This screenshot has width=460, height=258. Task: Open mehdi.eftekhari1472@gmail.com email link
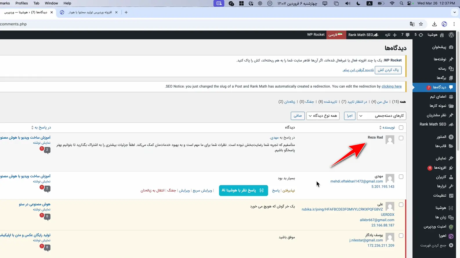click(356, 181)
